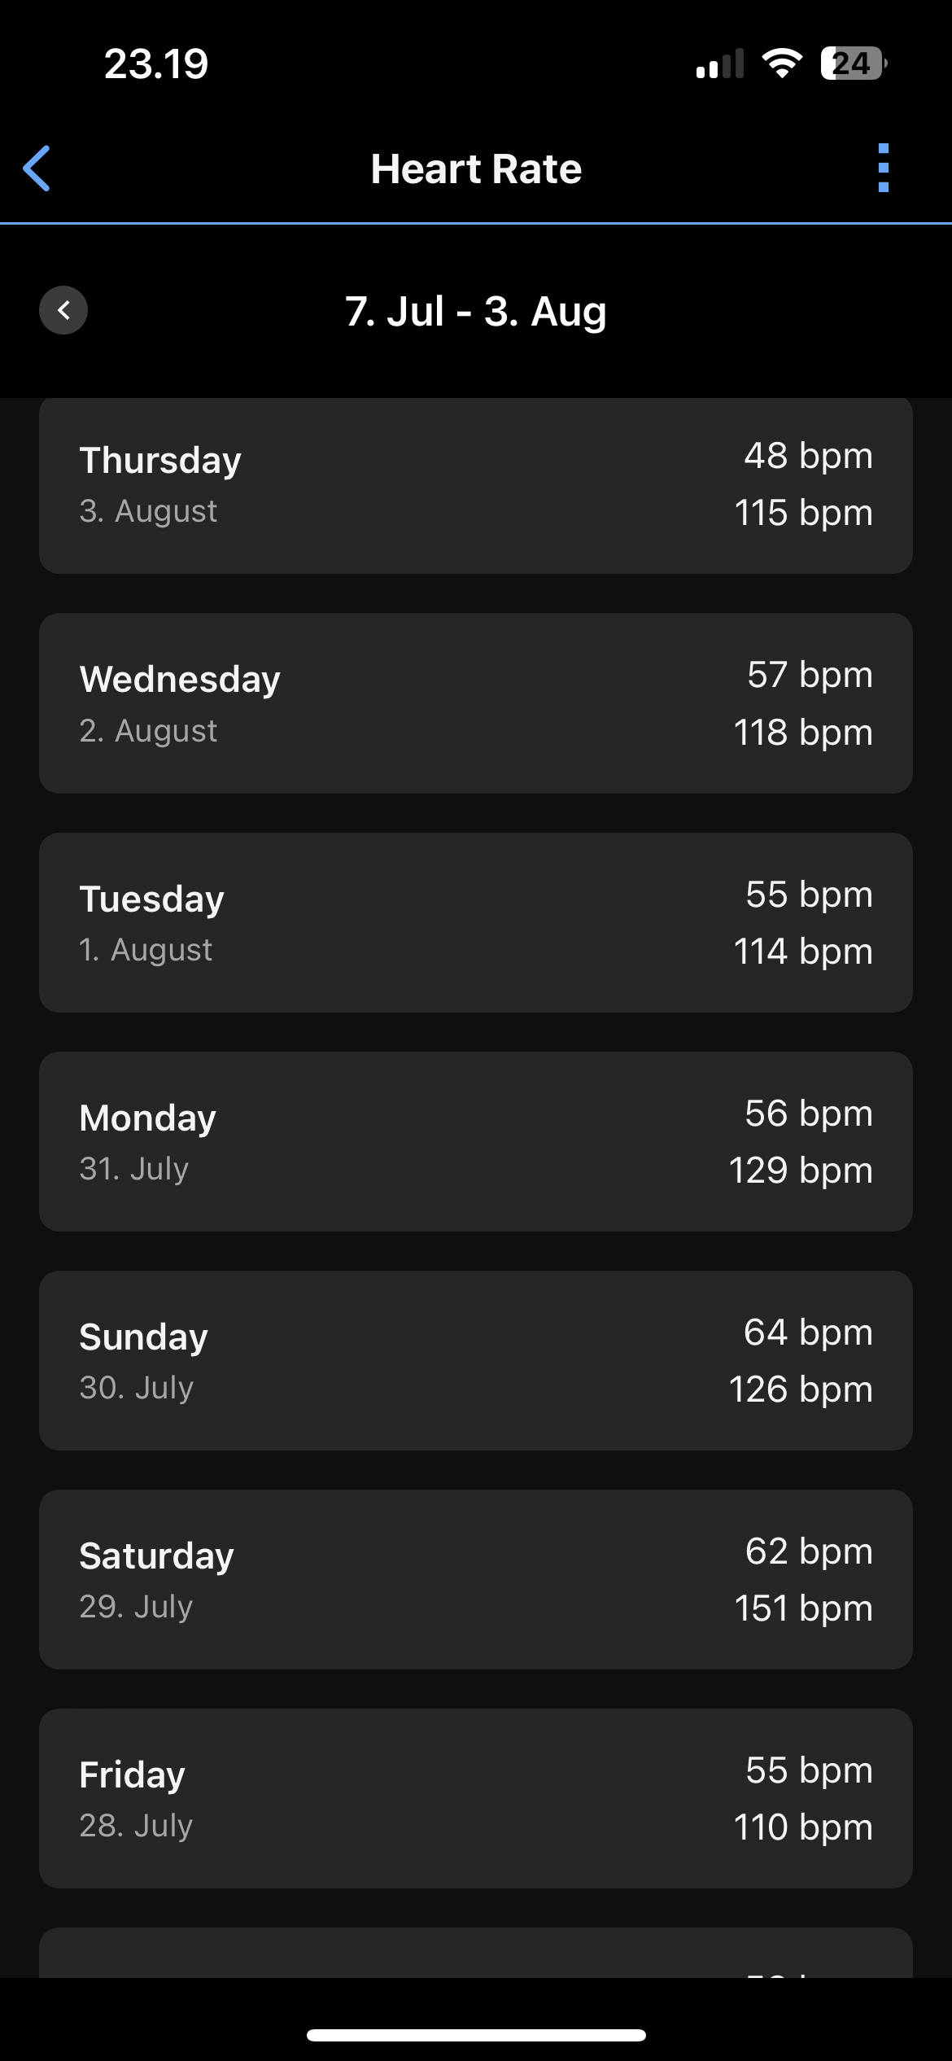The height and width of the screenshot is (2061, 952).
Task: Tap the home indicator bar
Action: point(476,2035)
